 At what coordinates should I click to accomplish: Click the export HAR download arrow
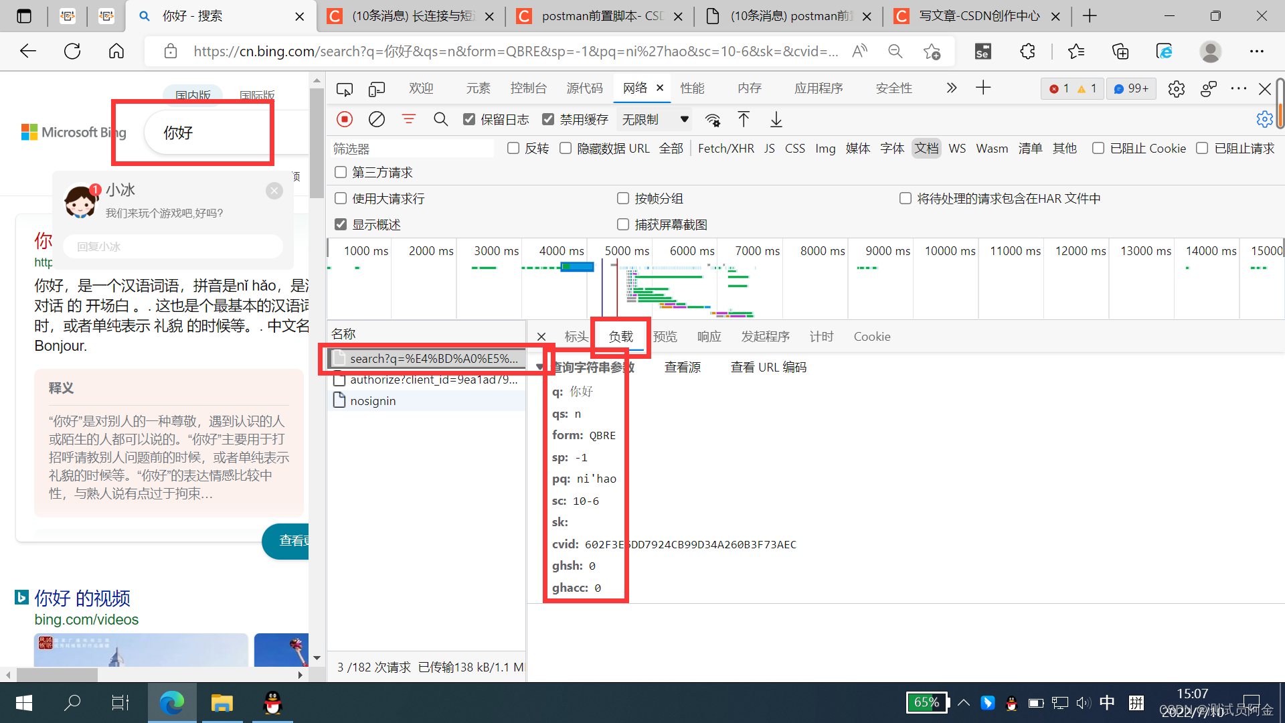pyautogui.click(x=776, y=120)
